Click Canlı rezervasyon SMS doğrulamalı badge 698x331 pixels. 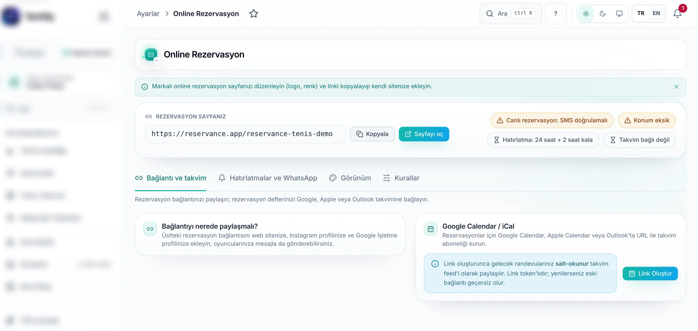pos(552,120)
